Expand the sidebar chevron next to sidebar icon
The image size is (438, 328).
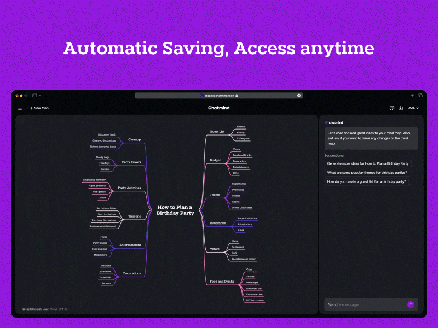[40, 95]
